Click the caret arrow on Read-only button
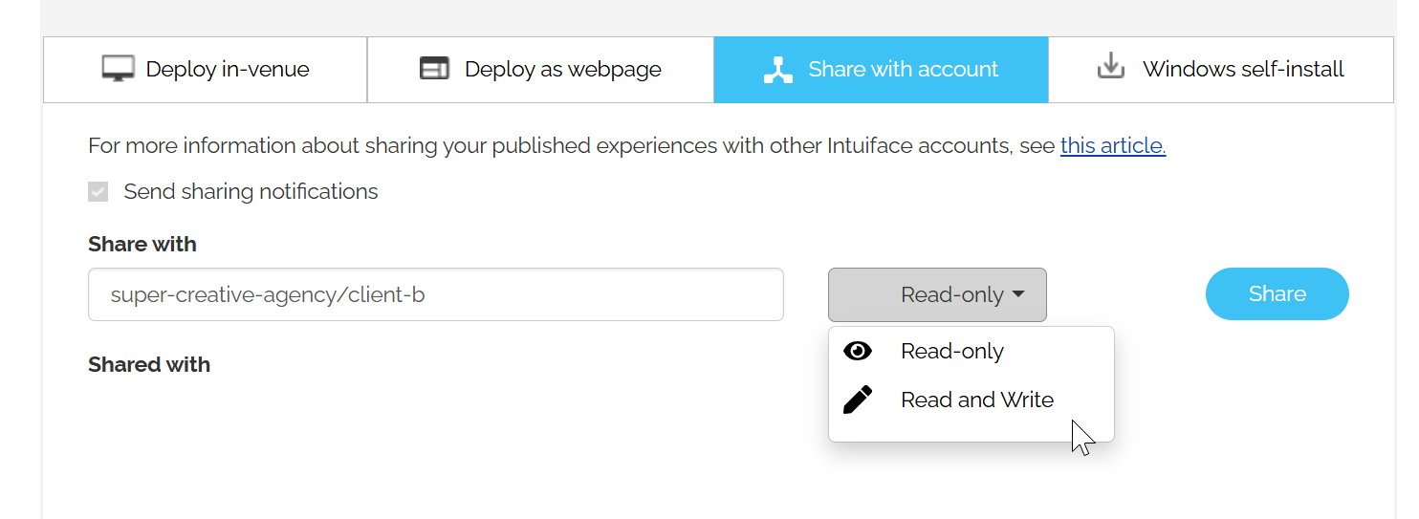The width and height of the screenshot is (1419, 519). coord(1018,294)
